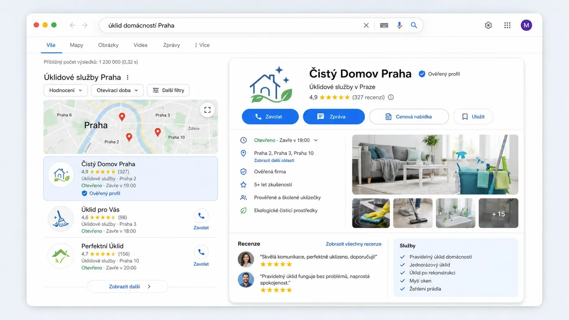Open three-dot menu beside Úklidové služby Praha
The image size is (569, 320).
(x=128, y=77)
